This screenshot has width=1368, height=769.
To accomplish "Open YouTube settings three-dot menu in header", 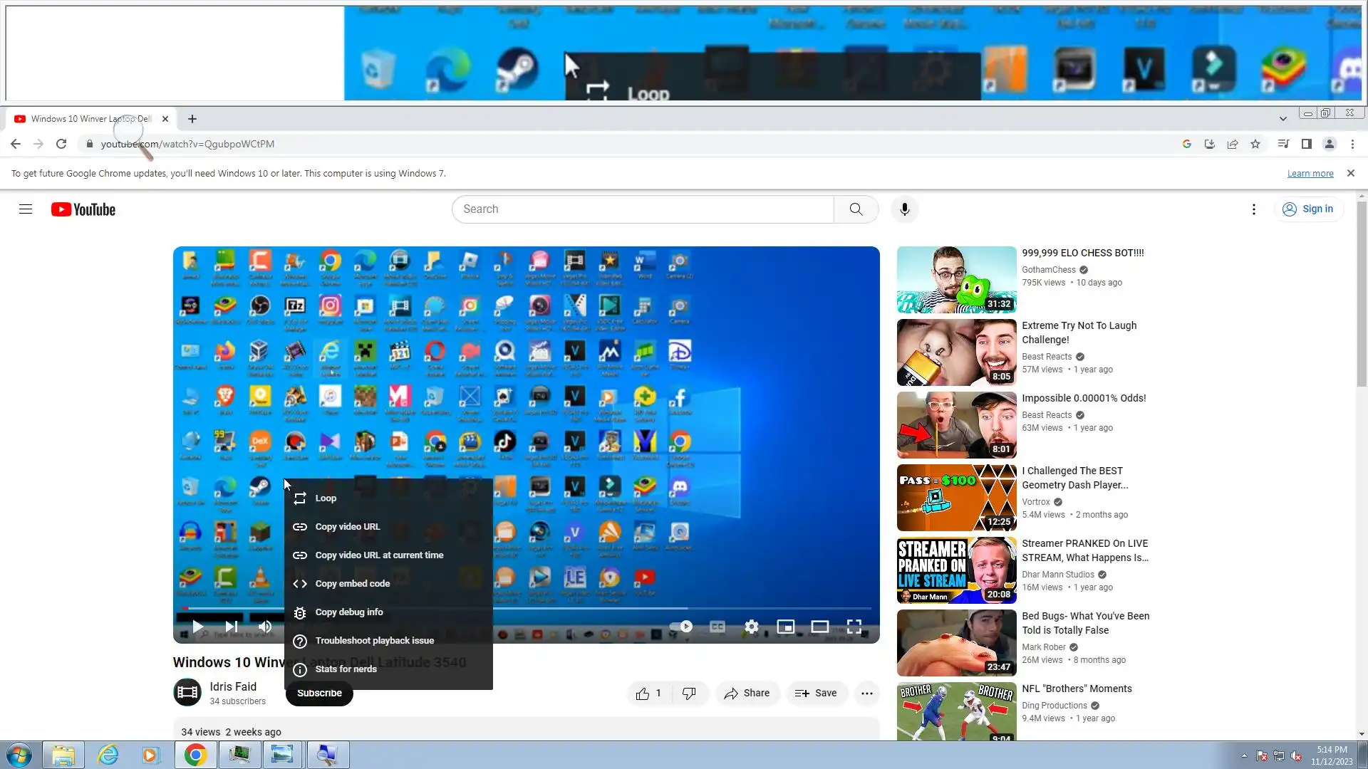I will coord(1253,209).
